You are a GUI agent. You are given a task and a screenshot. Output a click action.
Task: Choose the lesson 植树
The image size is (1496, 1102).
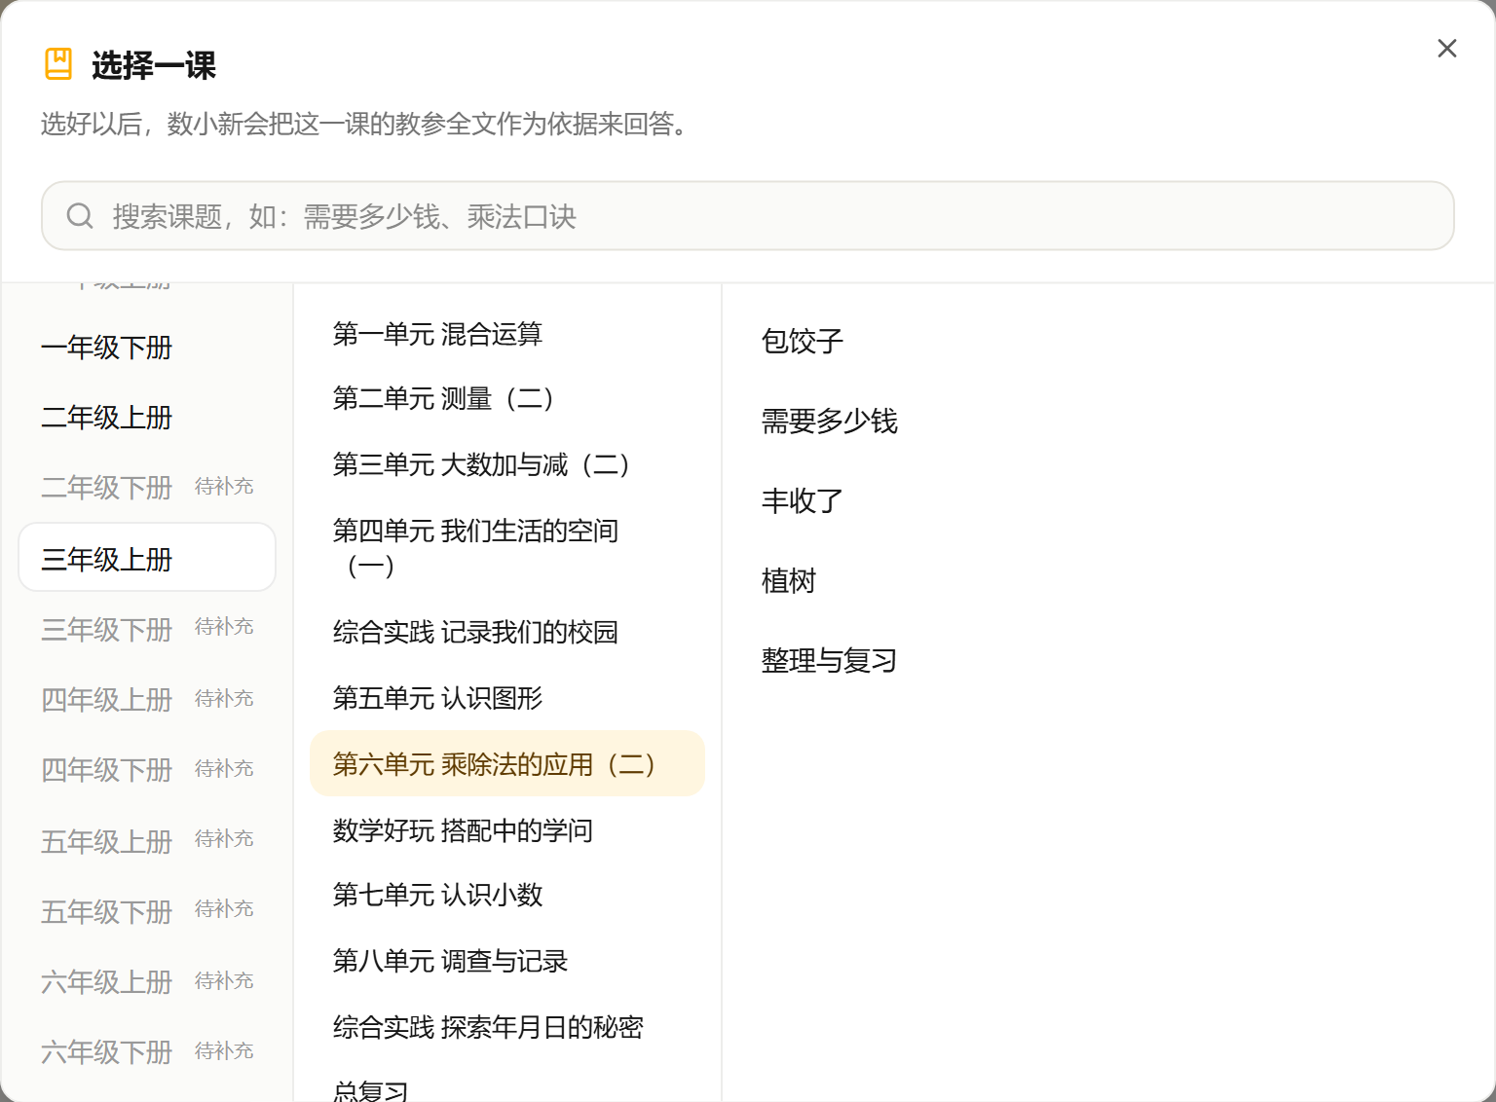(1108, 580)
